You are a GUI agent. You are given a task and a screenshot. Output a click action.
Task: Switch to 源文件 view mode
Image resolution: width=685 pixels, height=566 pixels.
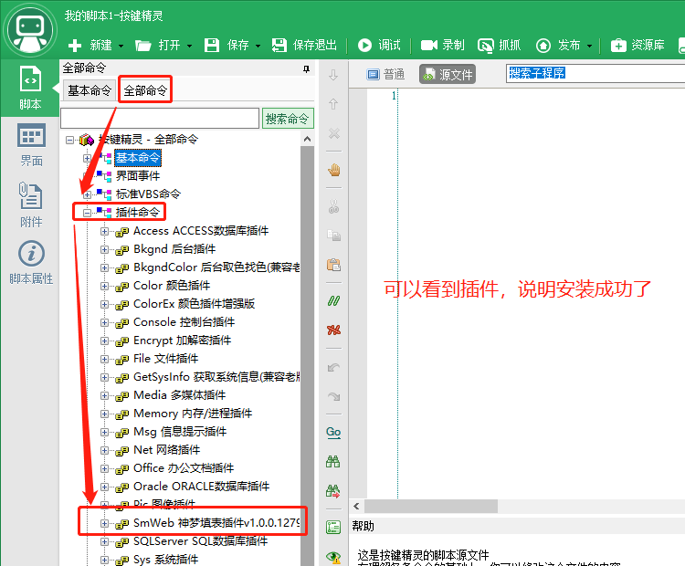[448, 74]
